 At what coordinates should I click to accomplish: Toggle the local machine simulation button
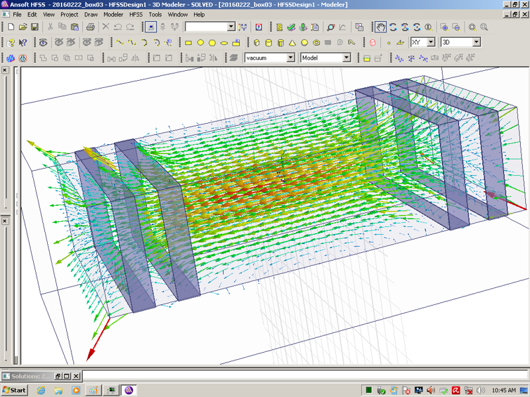click(151, 27)
